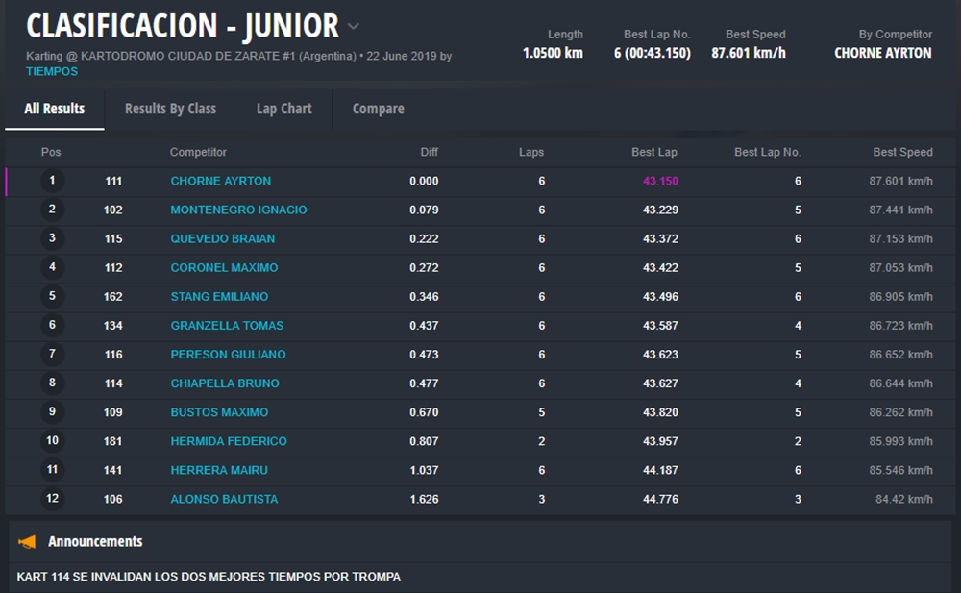
Task: Click the Best Lap column header
Action: coord(654,152)
